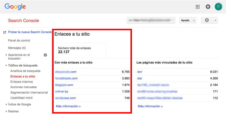Open Panel de control

[19, 40]
